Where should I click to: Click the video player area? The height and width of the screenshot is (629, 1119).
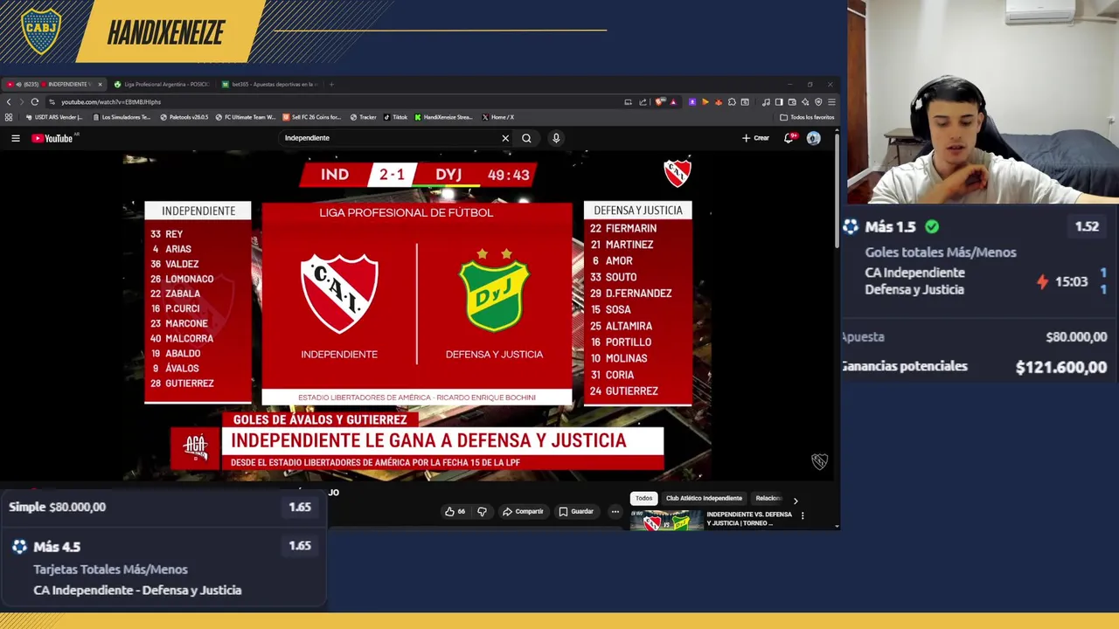418,315
